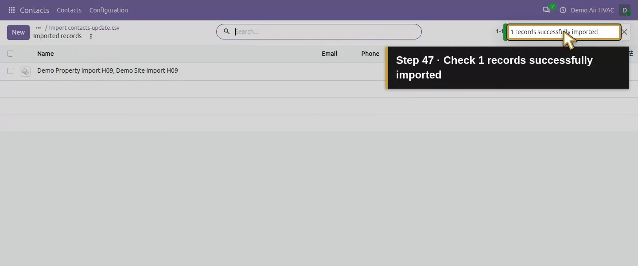Sort by the Phone column header
The width and height of the screenshot is (638, 266).
pyautogui.click(x=370, y=54)
